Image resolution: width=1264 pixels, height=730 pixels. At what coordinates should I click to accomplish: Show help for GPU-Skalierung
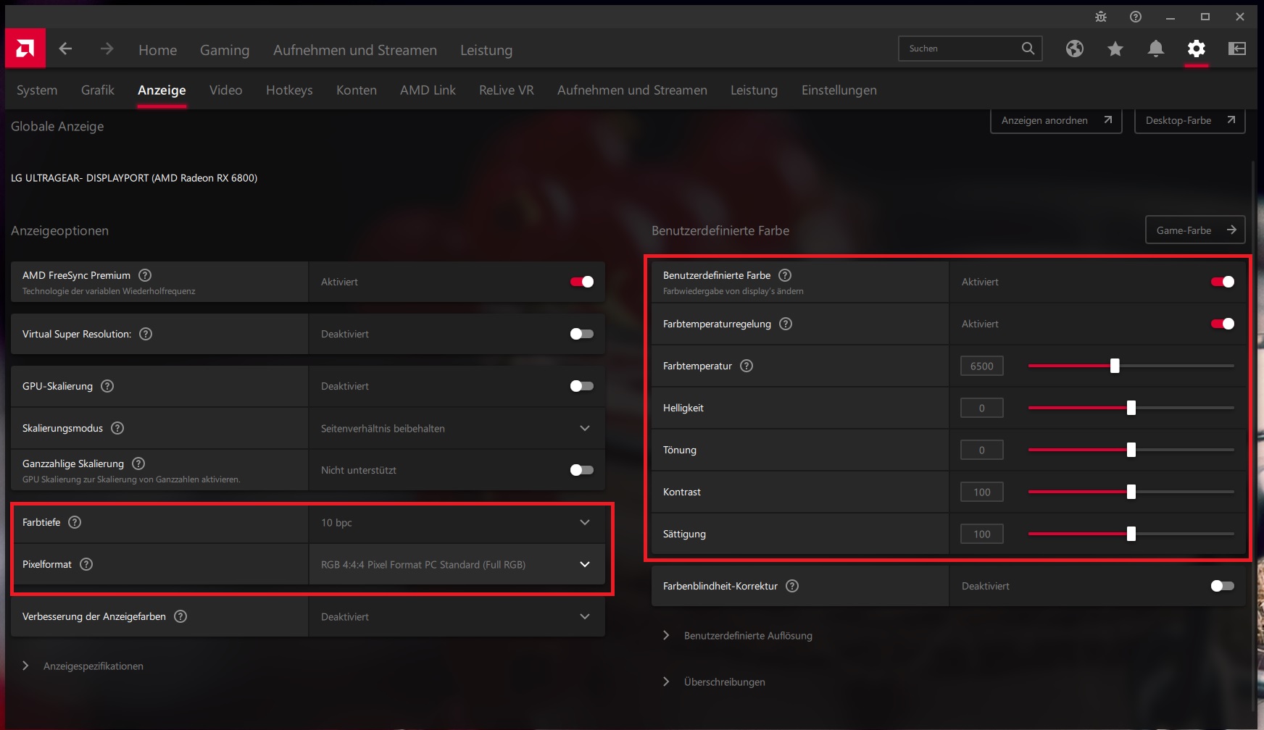pyautogui.click(x=107, y=386)
